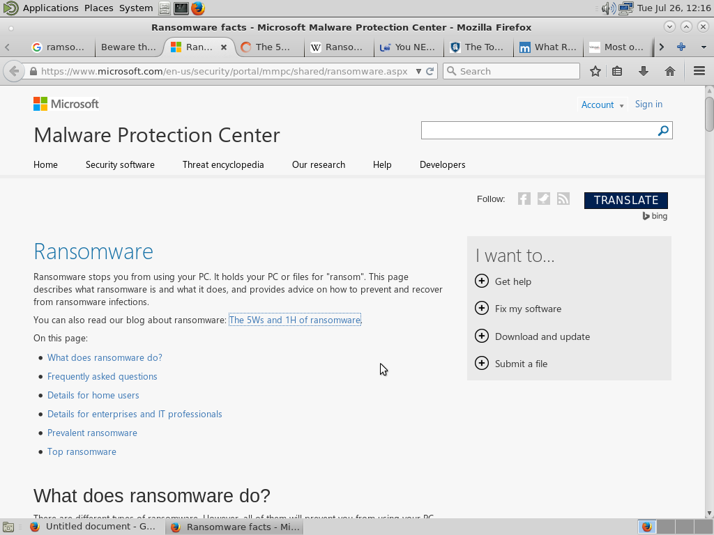The width and height of the screenshot is (714, 535).
Task: Click the site search magnifier icon
Action: click(663, 130)
